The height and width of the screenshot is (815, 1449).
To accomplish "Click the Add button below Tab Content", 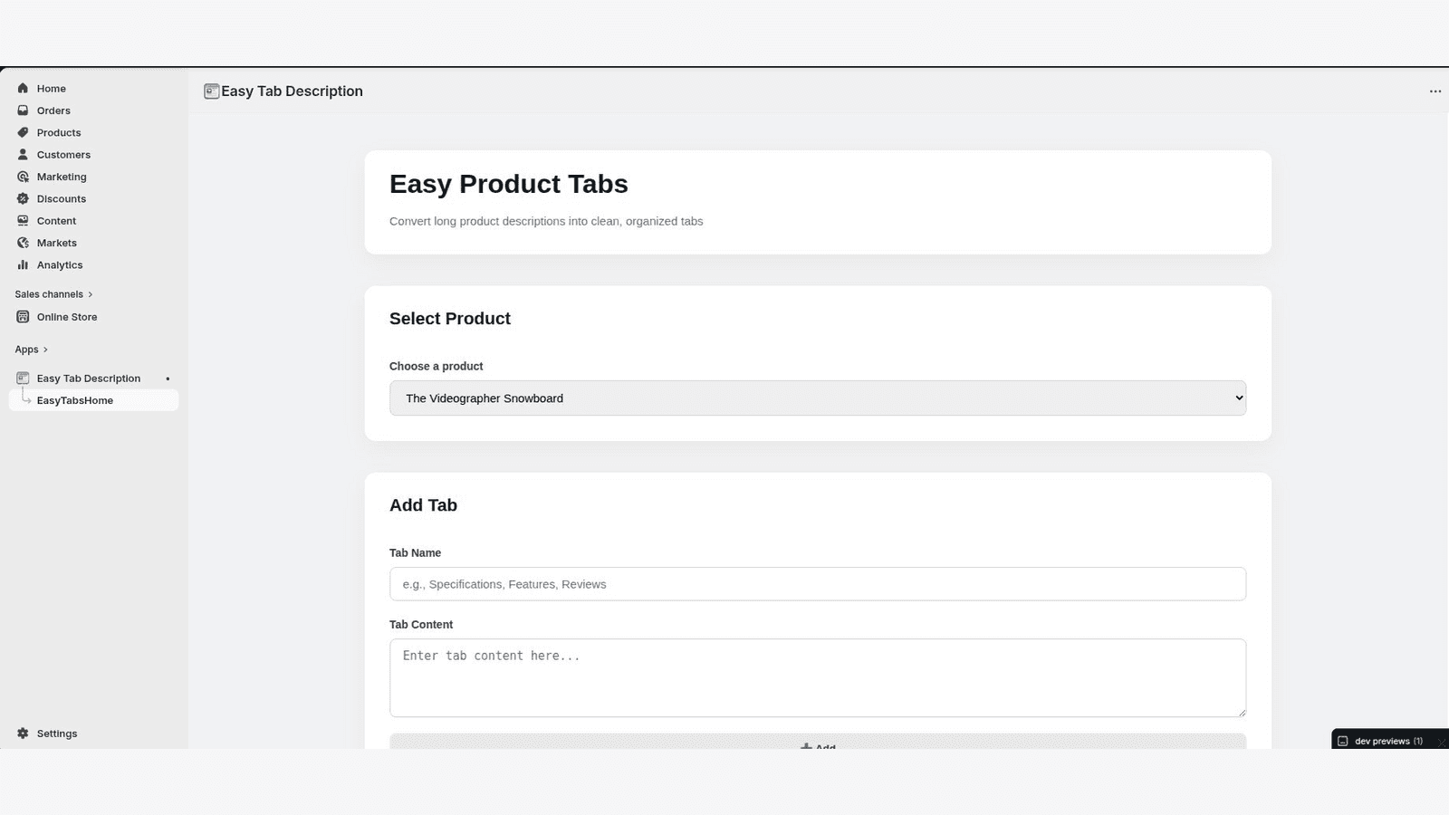I will [817, 744].
